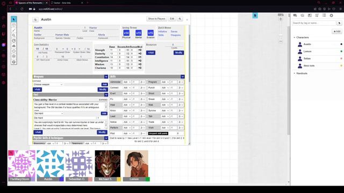Image resolution: width=344 pixels, height=193 pixels.
Task: Open Administer skill attribute dropdown
Action: pos(127,82)
